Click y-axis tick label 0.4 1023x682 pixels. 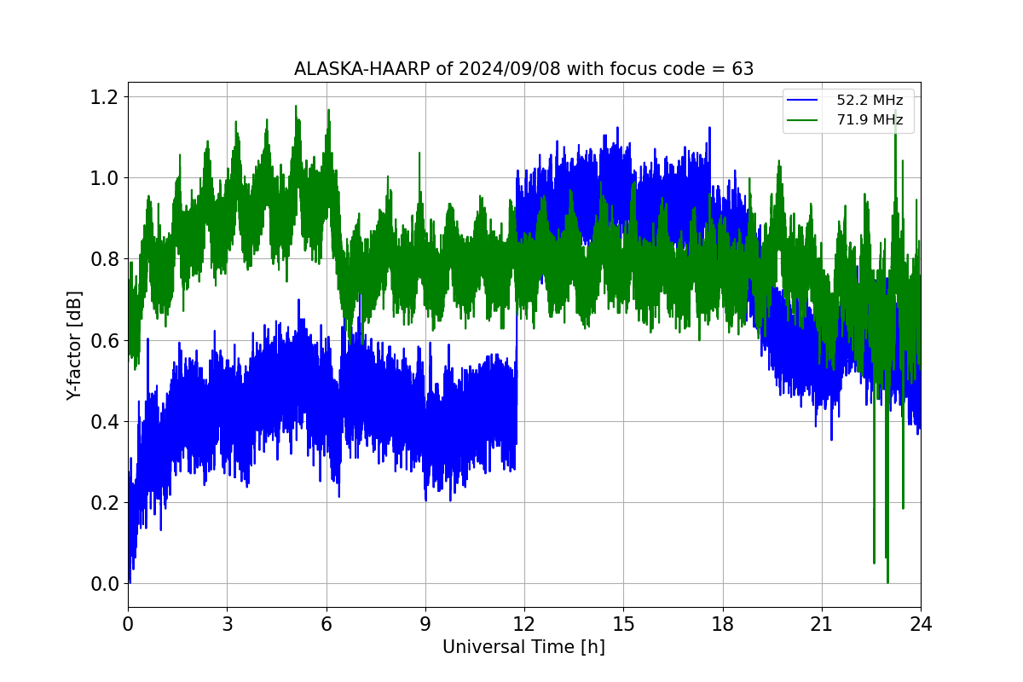pyautogui.click(x=103, y=422)
